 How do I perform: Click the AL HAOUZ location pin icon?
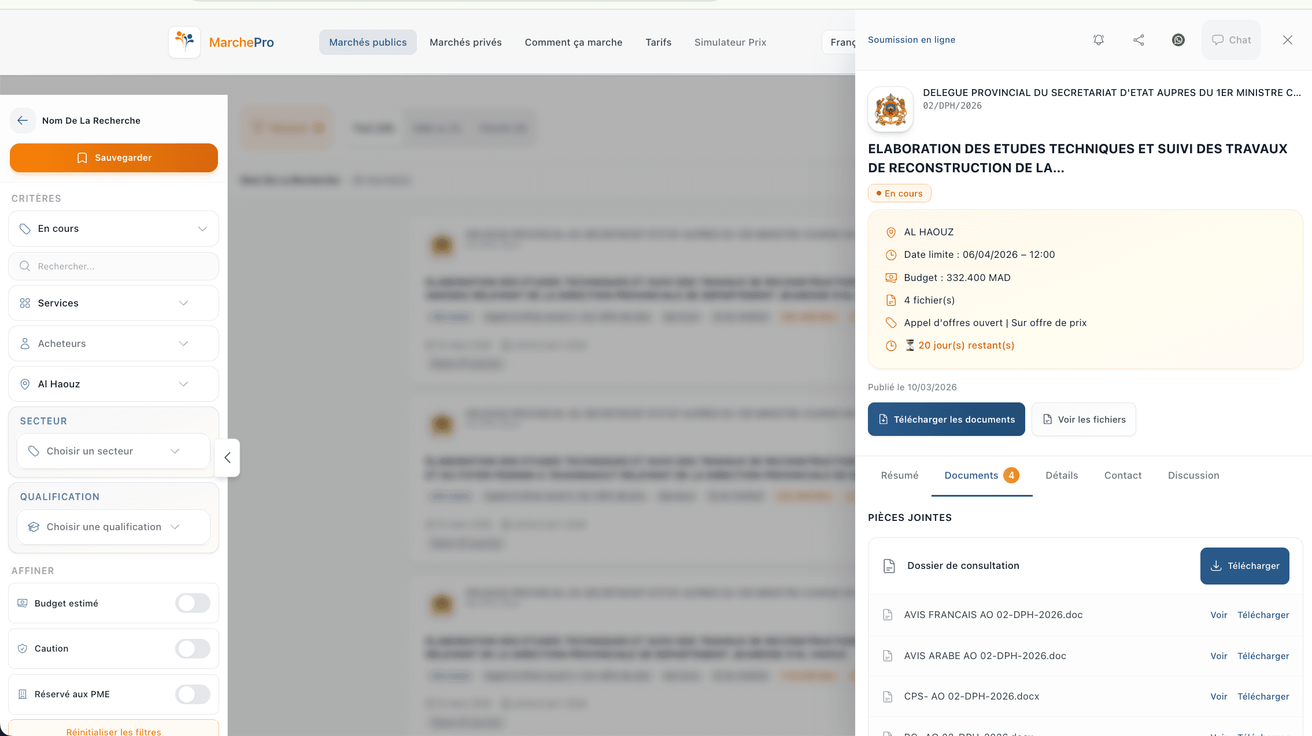click(x=891, y=232)
